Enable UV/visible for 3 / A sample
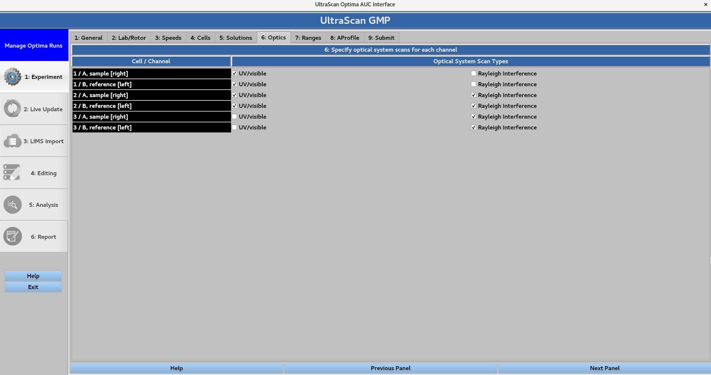This screenshot has width=711, height=375. click(x=234, y=116)
